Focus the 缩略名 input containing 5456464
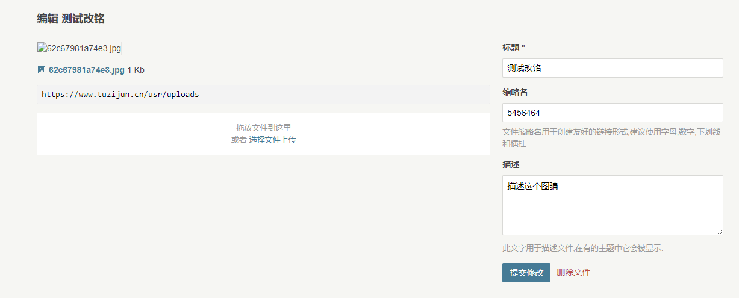Viewport: 739px width, 298px height. coord(613,113)
